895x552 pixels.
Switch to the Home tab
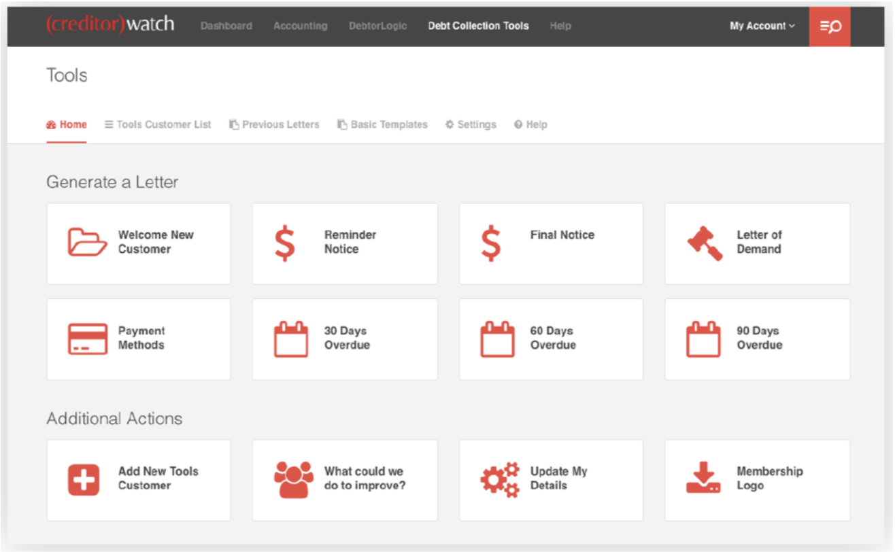point(67,124)
